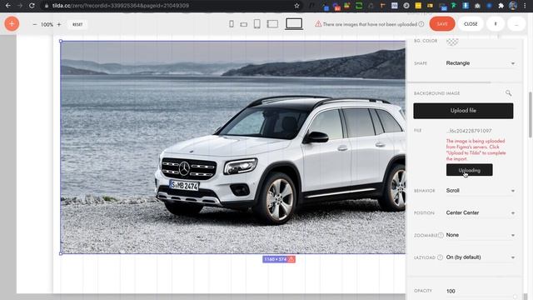Viewport: 533px width, 300px height.
Task: Switch to mobile portrait resolution icon
Action: point(232,24)
